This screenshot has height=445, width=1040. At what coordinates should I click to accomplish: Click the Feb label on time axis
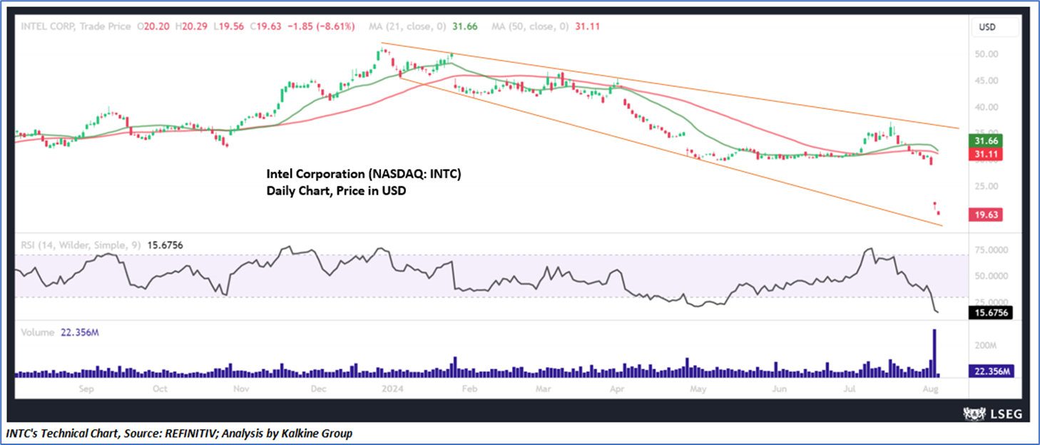[x=469, y=389]
